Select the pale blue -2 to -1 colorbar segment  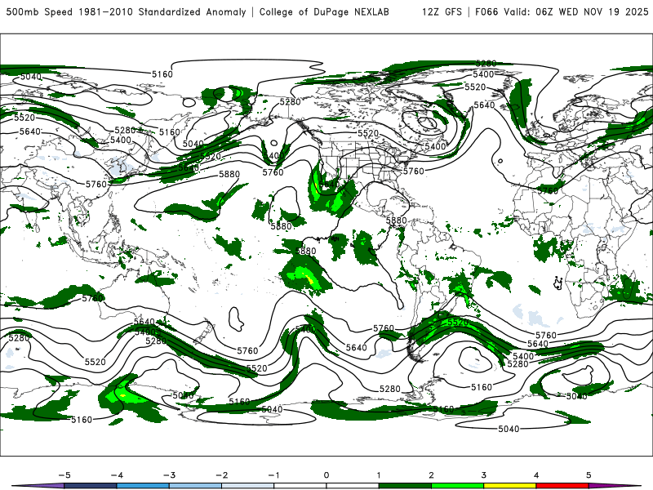click(248, 486)
